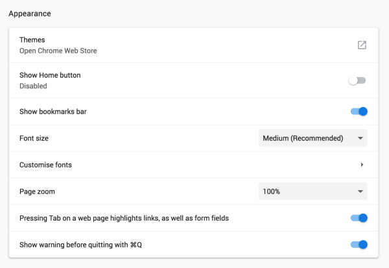The height and width of the screenshot is (268, 389).
Task: Click the Pressing Tab highlights links label
Action: click(124, 218)
